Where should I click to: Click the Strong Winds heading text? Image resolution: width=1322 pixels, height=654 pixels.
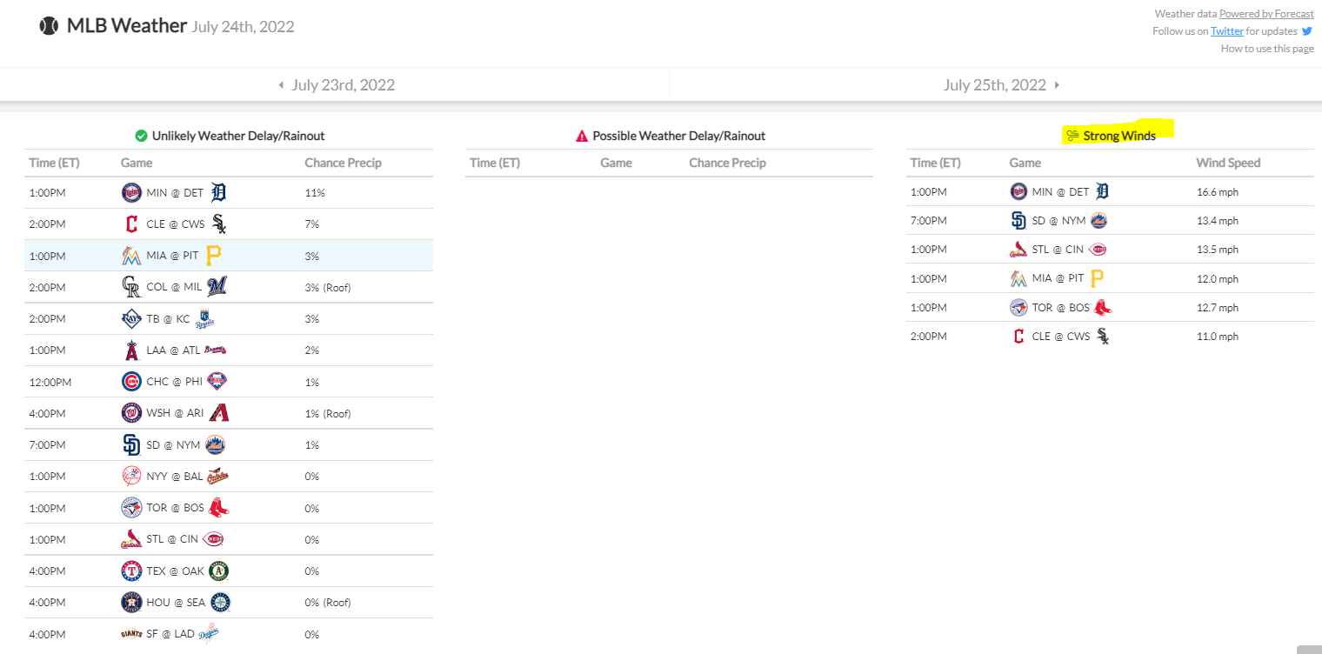tap(1119, 136)
